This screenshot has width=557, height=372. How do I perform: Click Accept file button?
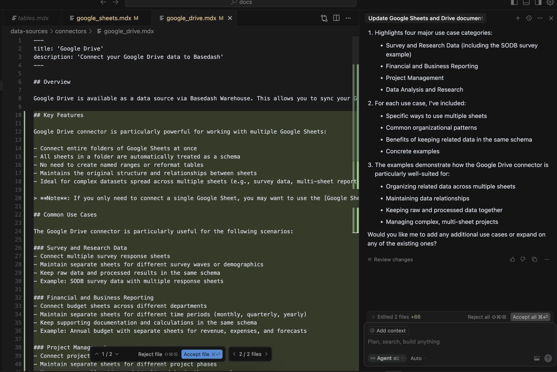click(202, 354)
